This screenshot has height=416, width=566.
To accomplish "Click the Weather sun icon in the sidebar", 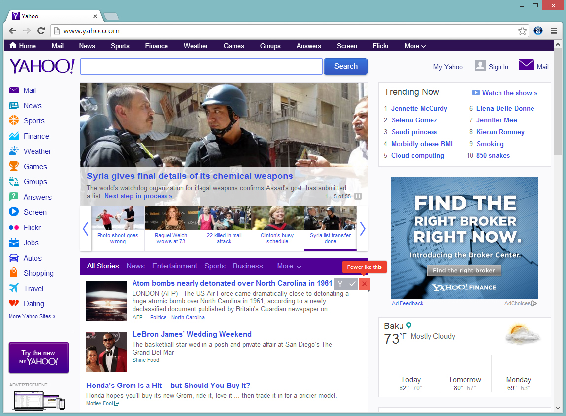I will 14,150.
